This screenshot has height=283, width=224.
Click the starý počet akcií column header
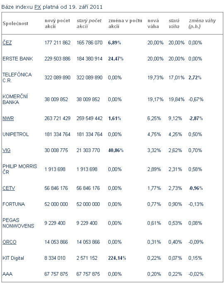pyautogui.click(x=89, y=24)
